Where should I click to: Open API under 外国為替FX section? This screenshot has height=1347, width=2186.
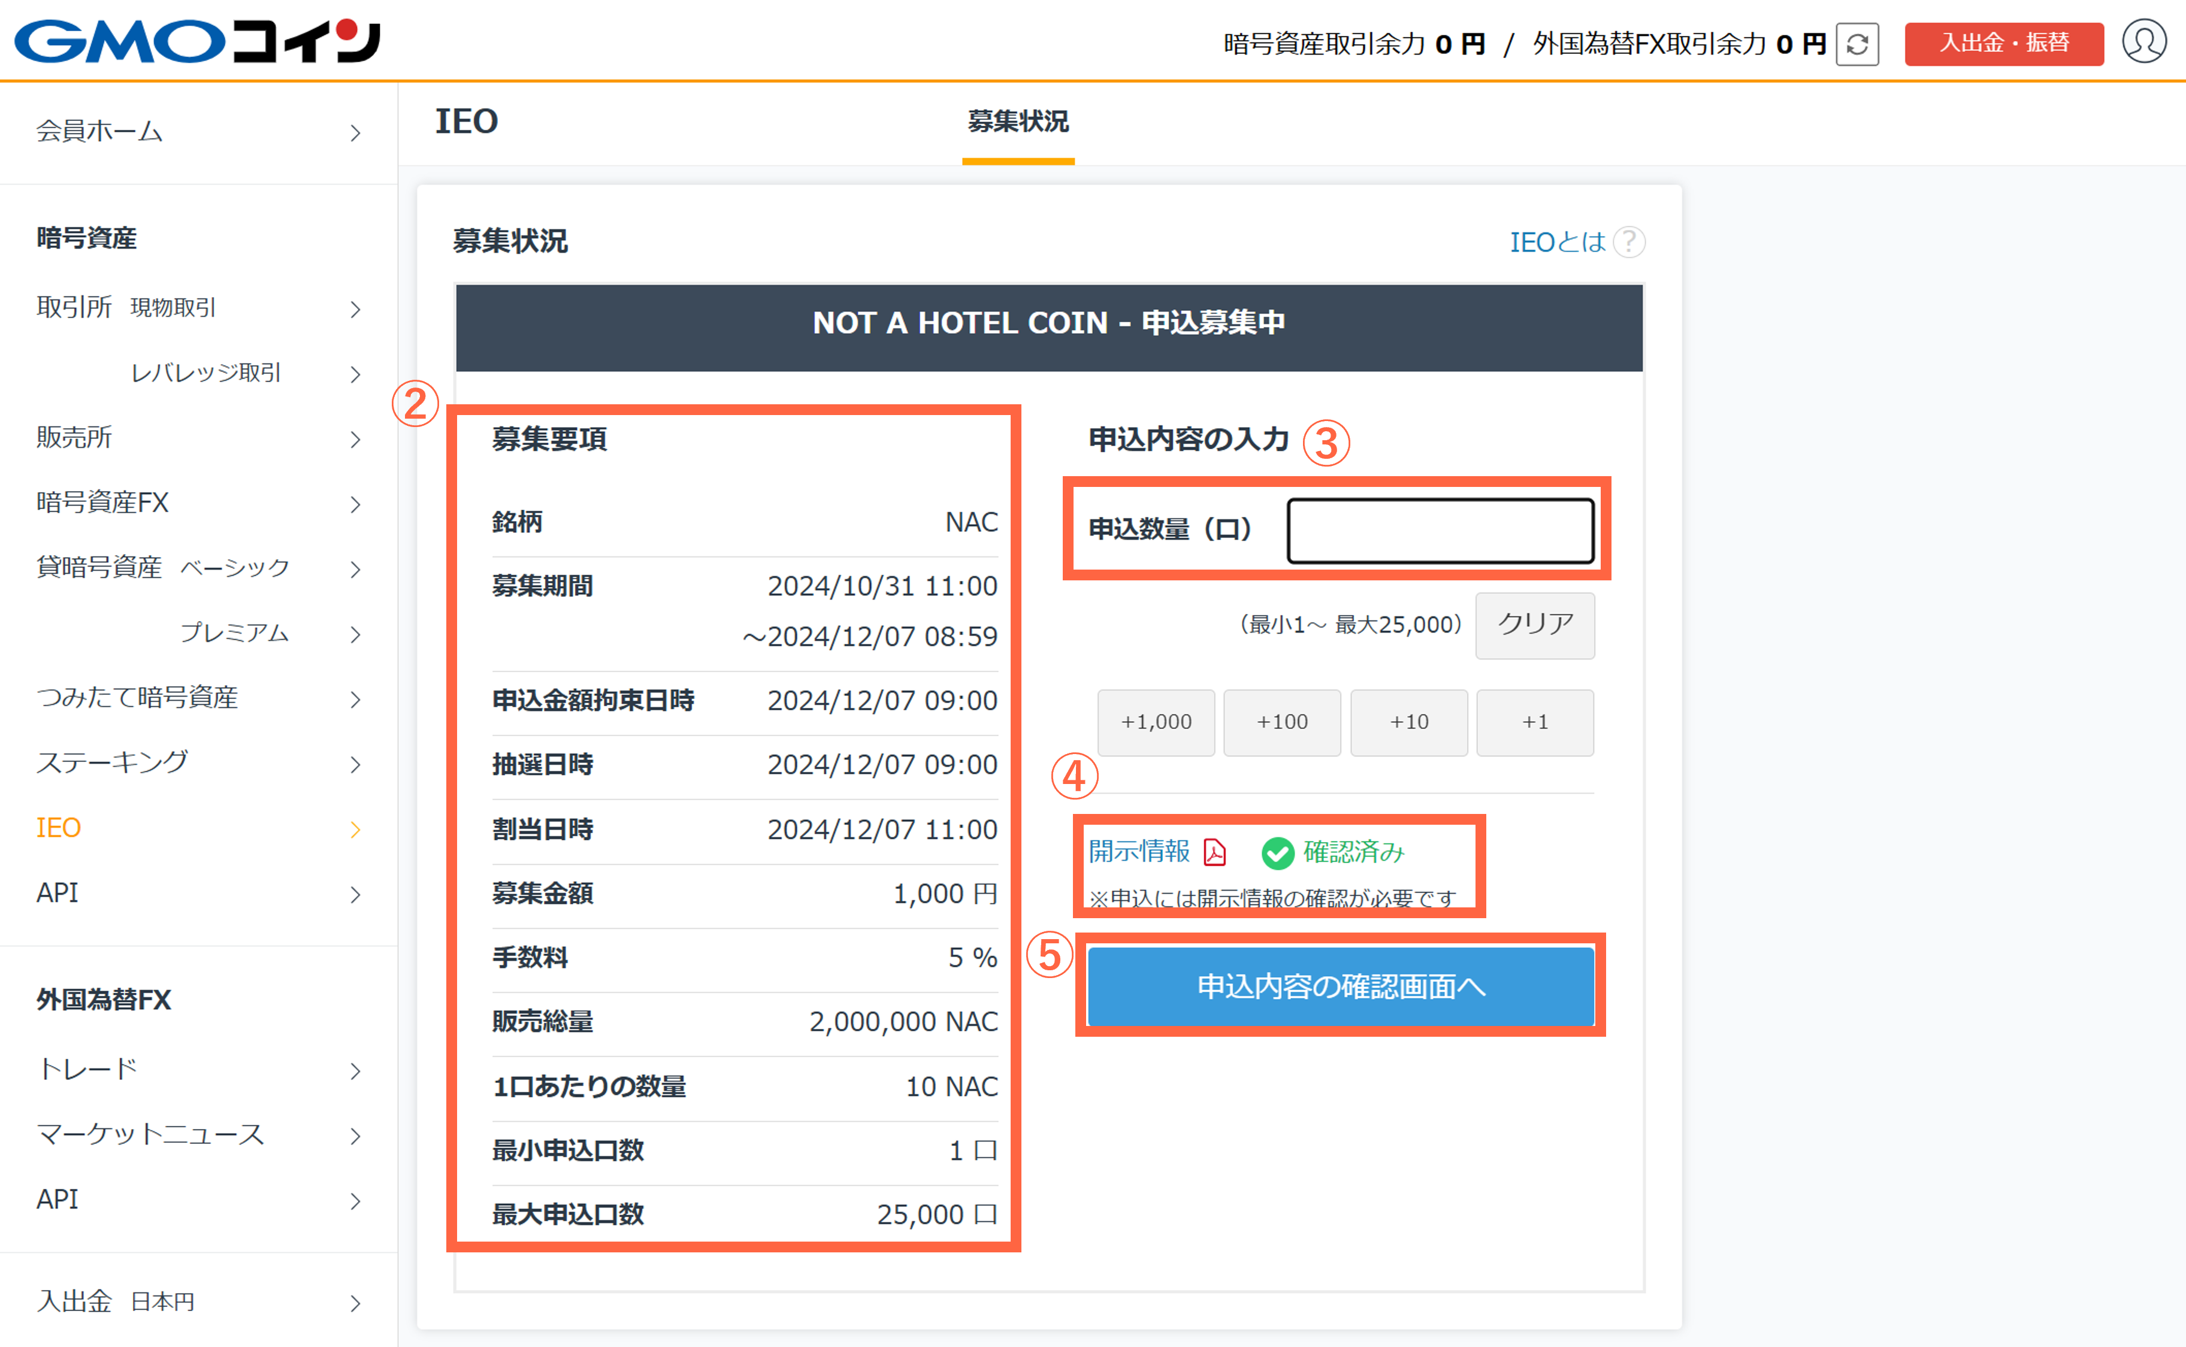[x=199, y=1199]
